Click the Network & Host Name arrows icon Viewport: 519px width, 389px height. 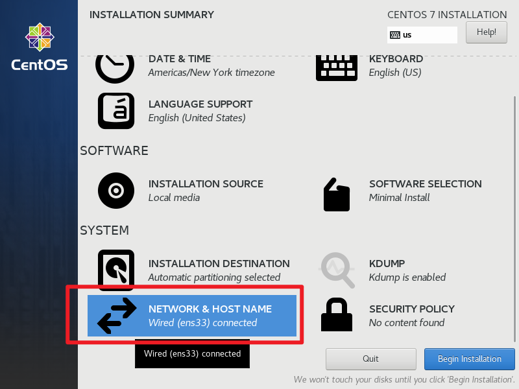coord(117,316)
